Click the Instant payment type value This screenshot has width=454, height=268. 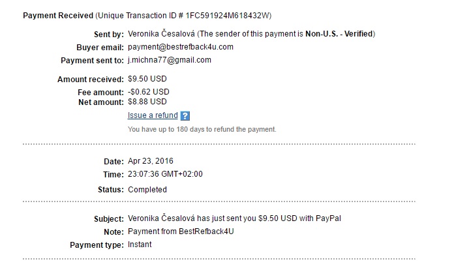pyautogui.click(x=140, y=245)
